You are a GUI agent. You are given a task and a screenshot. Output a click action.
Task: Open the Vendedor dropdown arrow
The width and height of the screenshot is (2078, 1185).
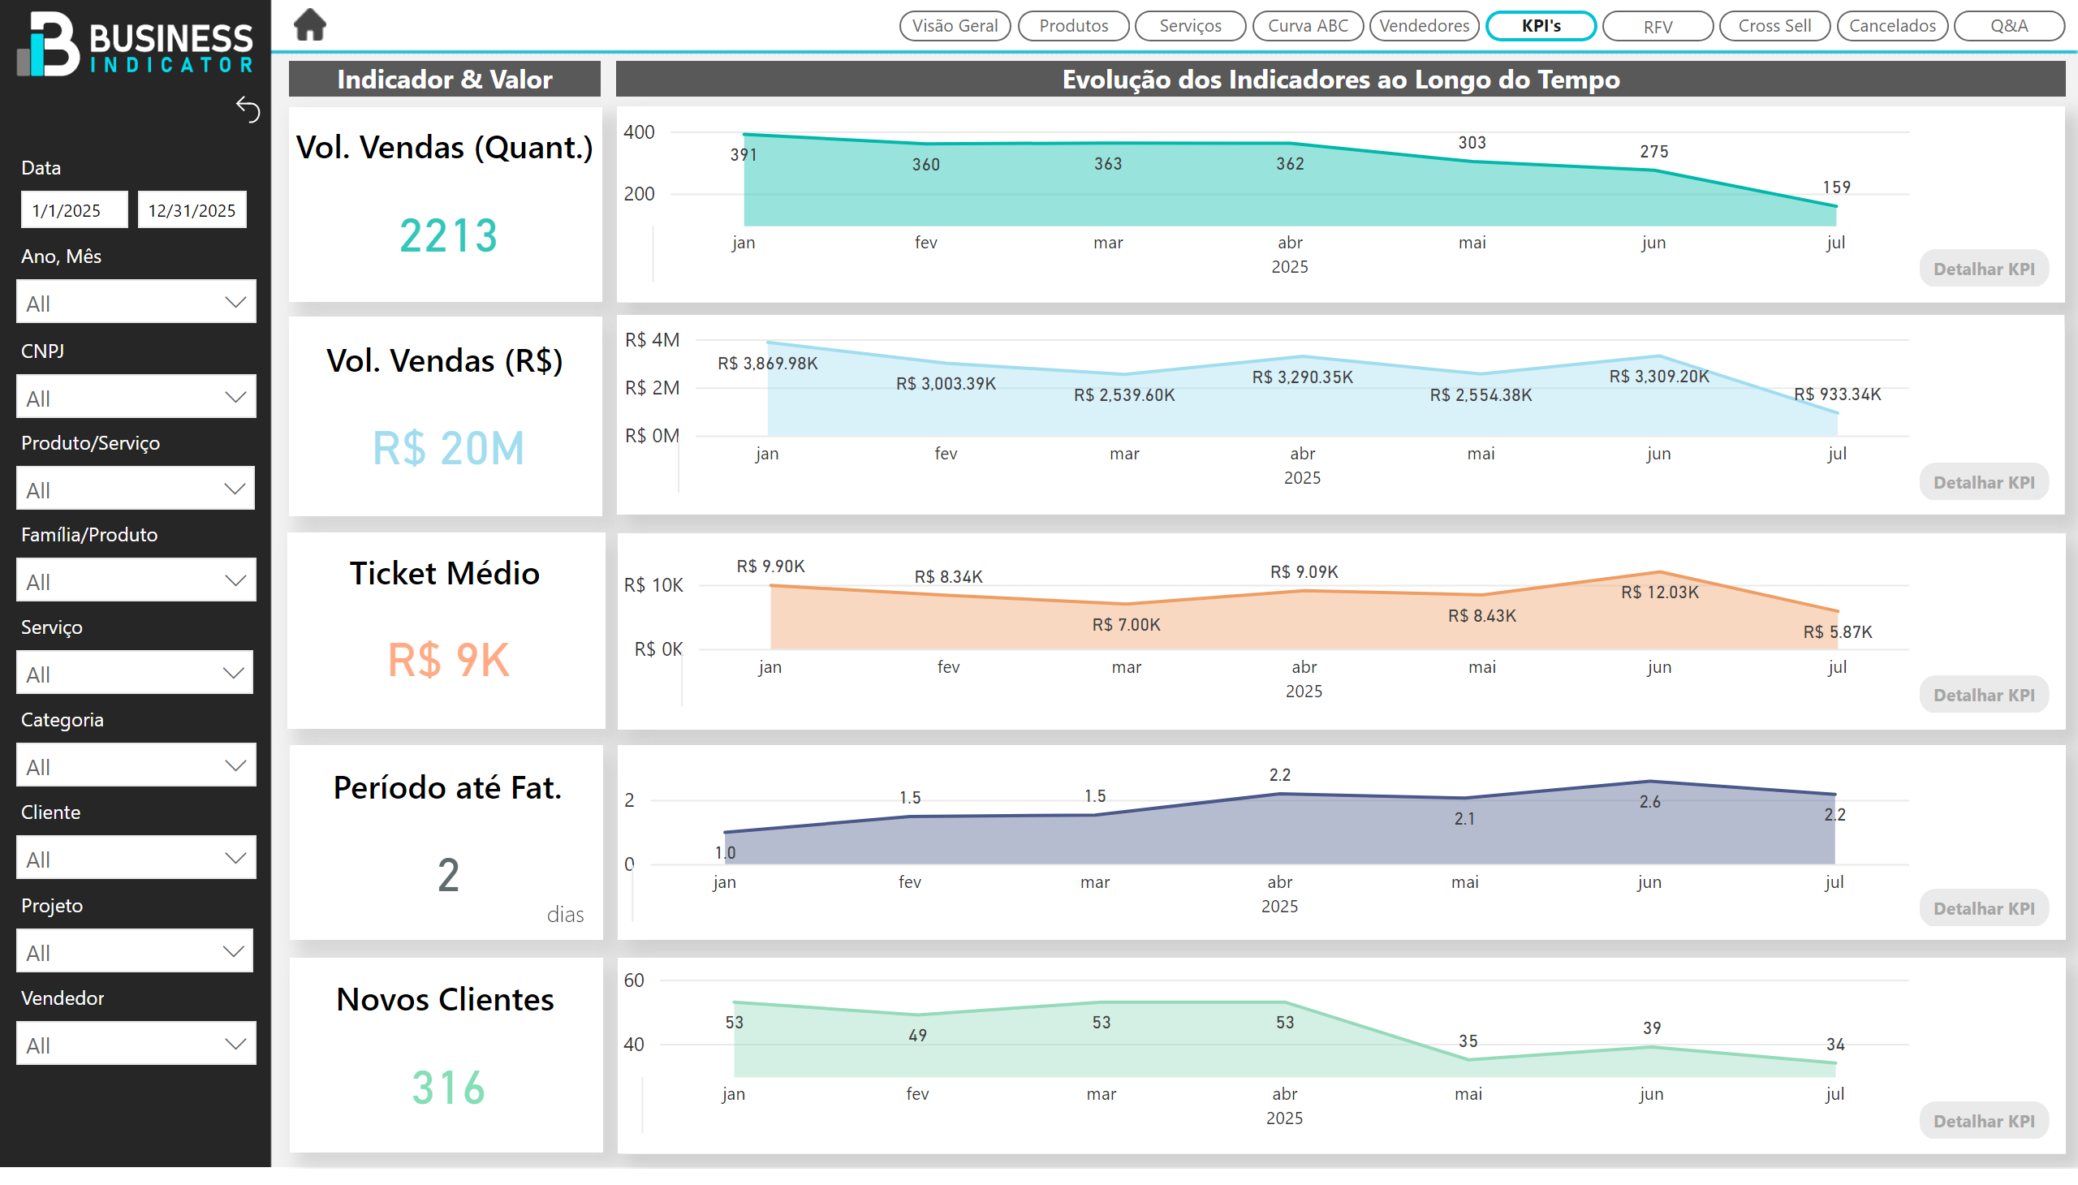point(235,1045)
